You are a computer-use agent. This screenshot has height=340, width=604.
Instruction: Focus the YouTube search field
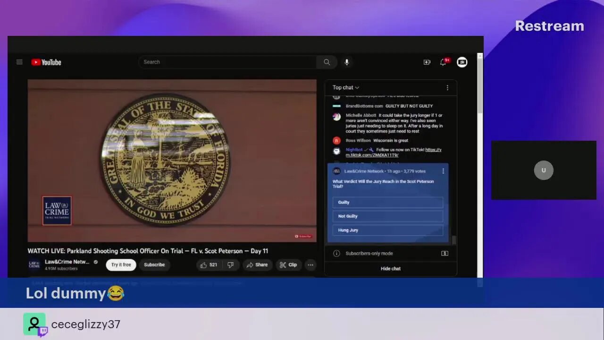point(227,62)
